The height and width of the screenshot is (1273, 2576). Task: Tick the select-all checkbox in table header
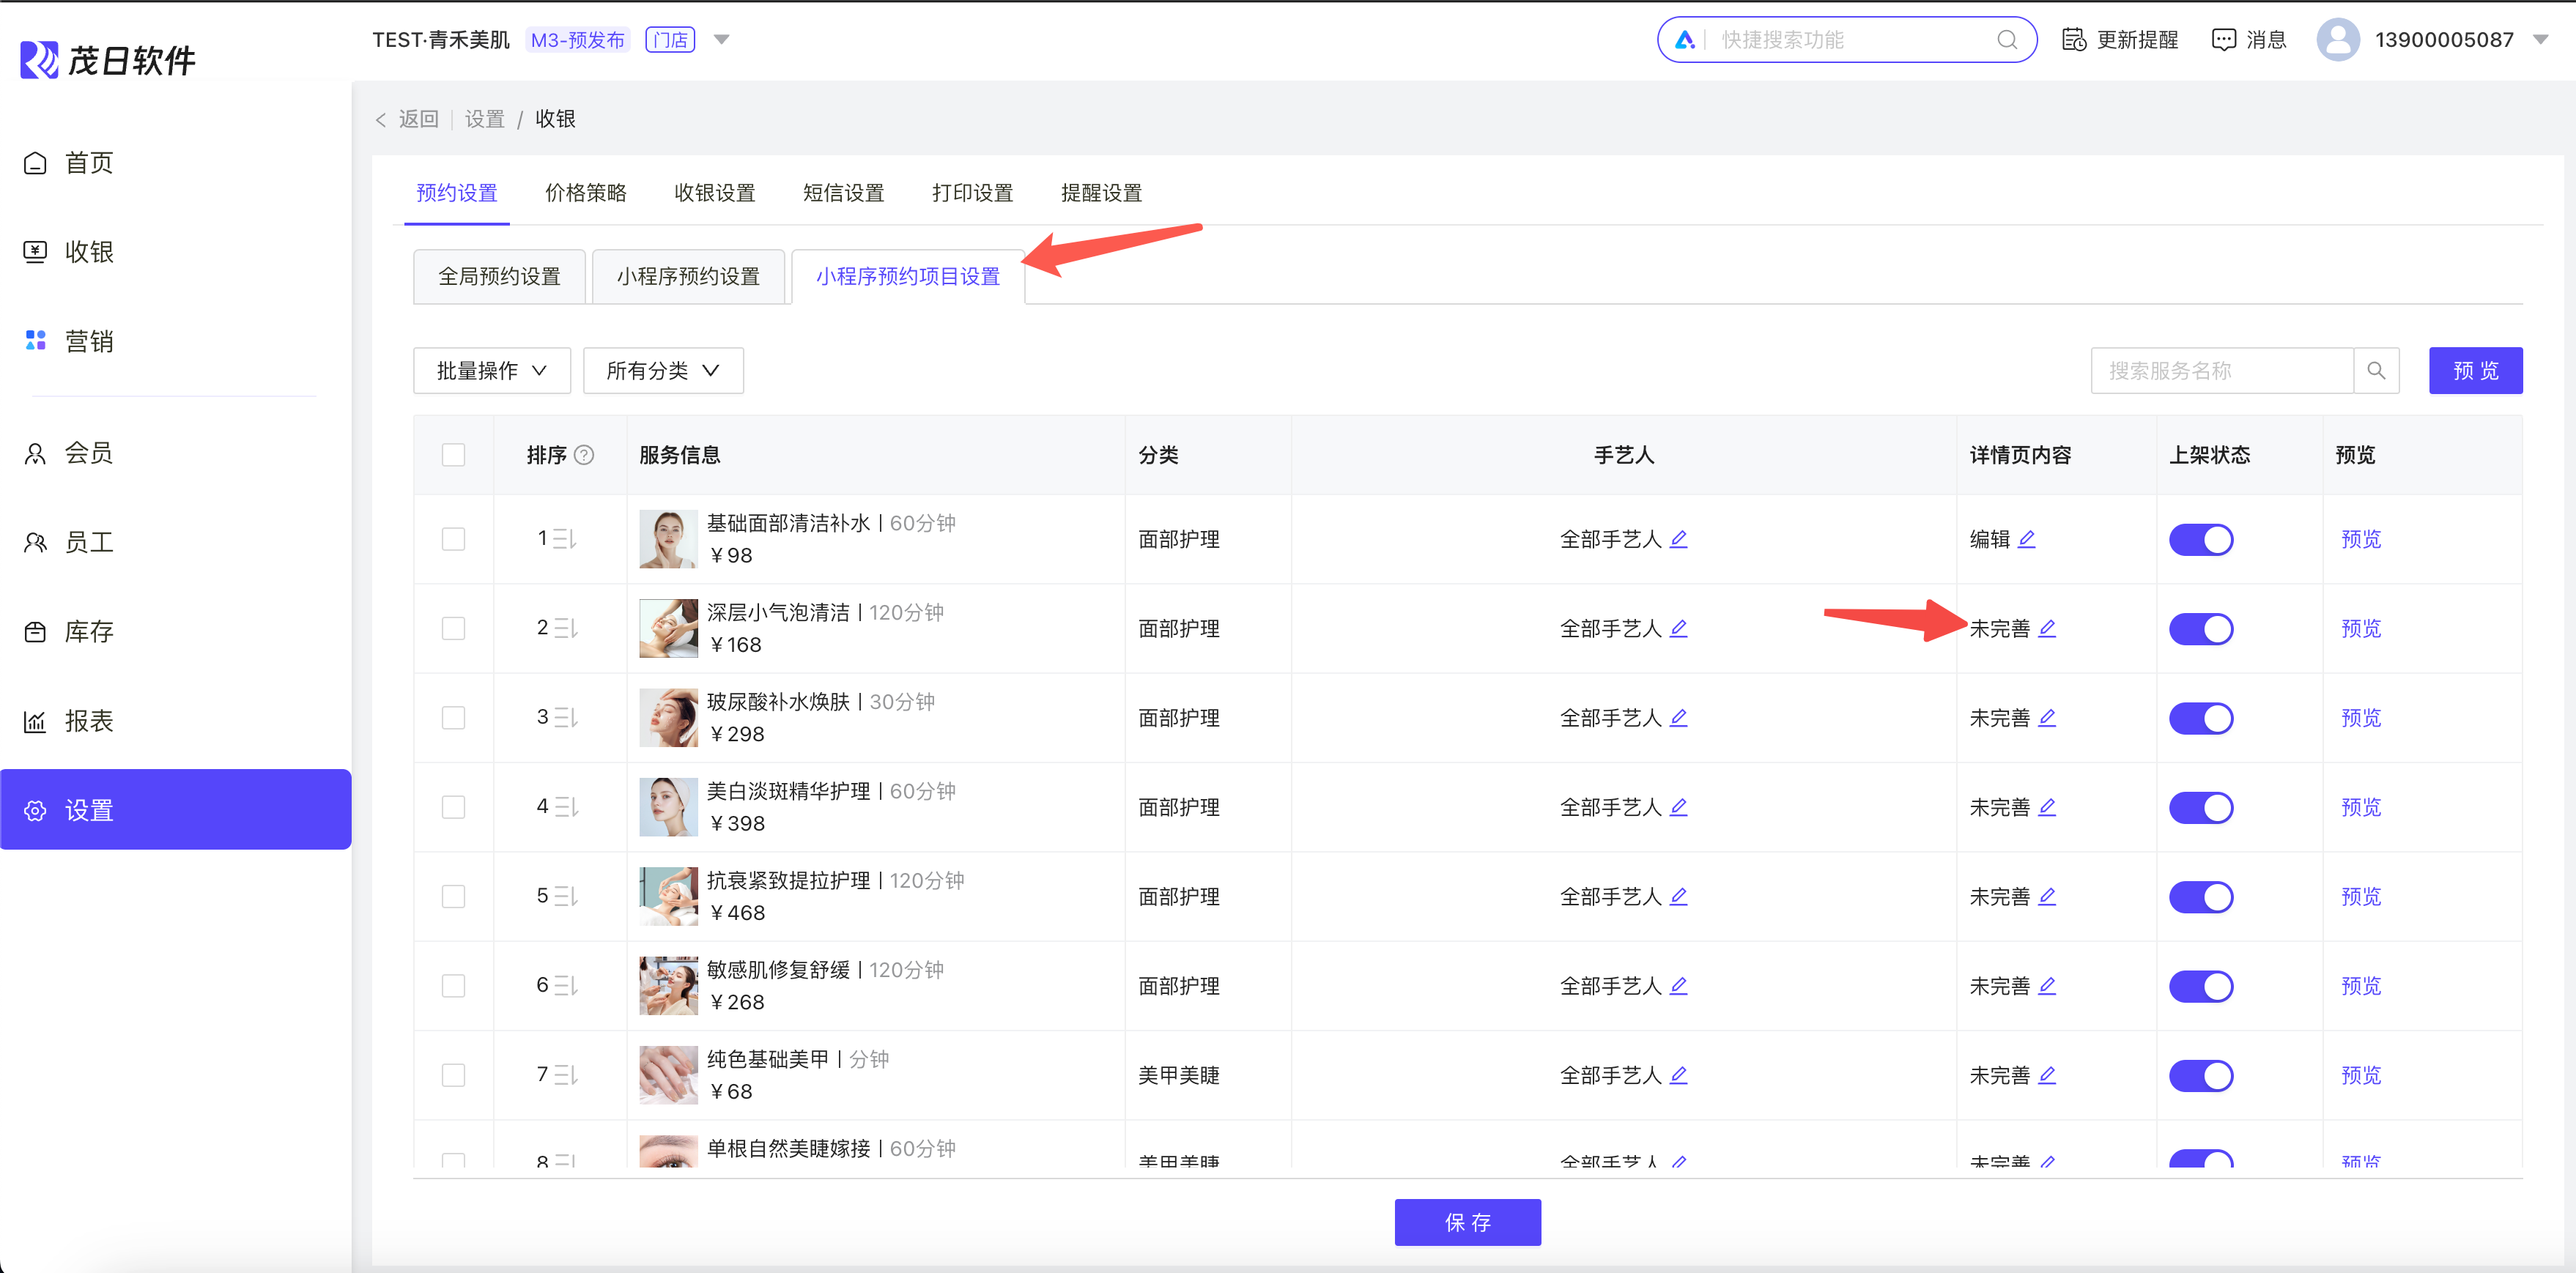click(x=453, y=455)
